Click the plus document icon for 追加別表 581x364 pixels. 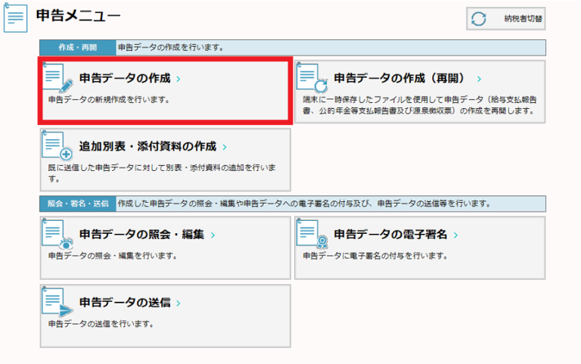point(57,145)
